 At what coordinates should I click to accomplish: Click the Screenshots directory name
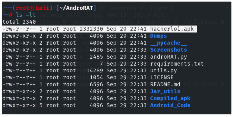tap(168, 50)
